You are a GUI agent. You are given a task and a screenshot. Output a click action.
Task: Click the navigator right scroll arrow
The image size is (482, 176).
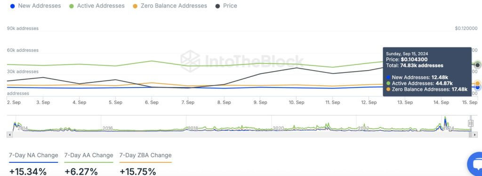point(475,135)
